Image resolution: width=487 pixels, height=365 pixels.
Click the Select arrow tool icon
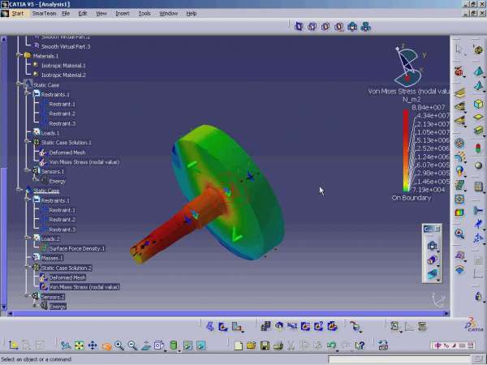tap(459, 49)
